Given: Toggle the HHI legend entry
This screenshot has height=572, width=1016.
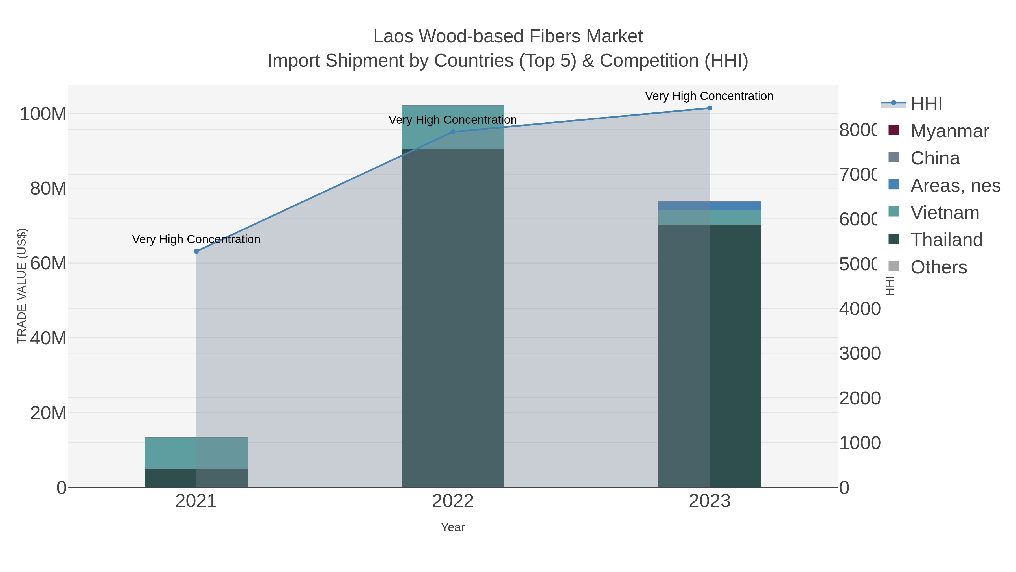Looking at the screenshot, I should click(x=912, y=103).
